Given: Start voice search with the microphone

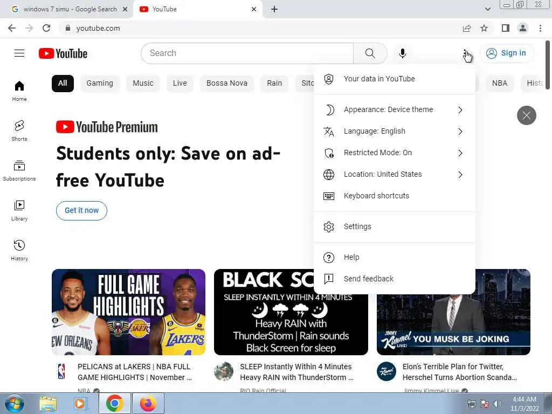Looking at the screenshot, I should (402, 53).
